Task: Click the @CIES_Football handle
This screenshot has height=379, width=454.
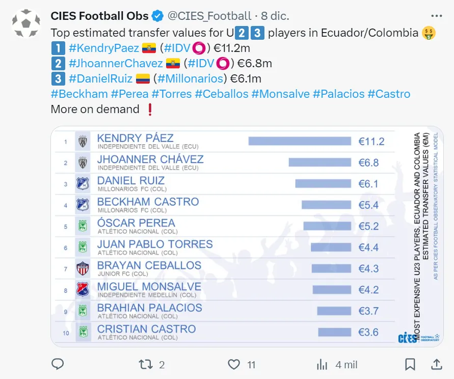Action: tap(209, 16)
